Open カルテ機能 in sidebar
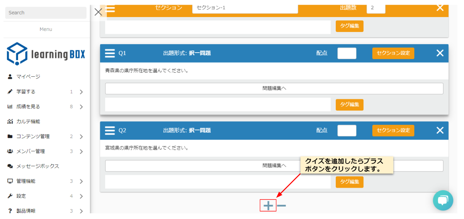Viewport: 464px width, 219px height. coord(28,122)
